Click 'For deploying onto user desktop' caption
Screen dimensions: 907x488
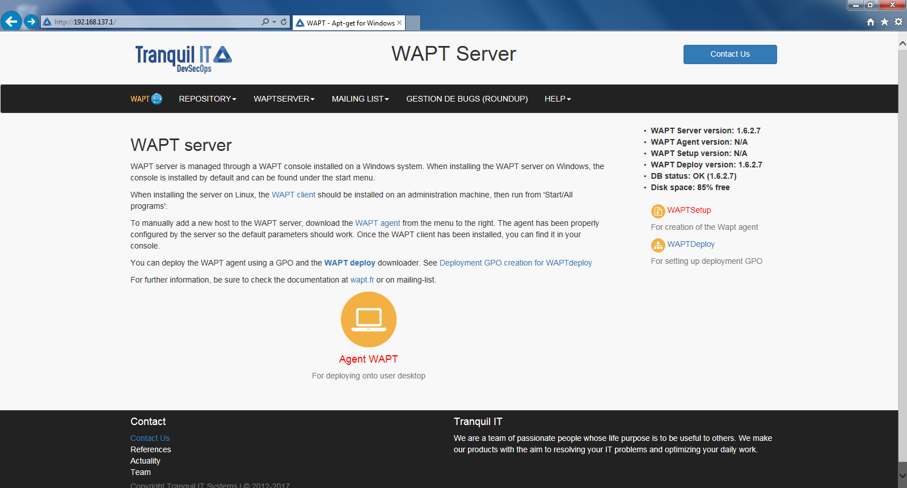369,376
